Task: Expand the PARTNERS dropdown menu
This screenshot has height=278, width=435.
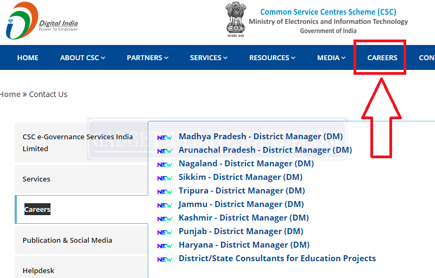Action: [x=148, y=57]
